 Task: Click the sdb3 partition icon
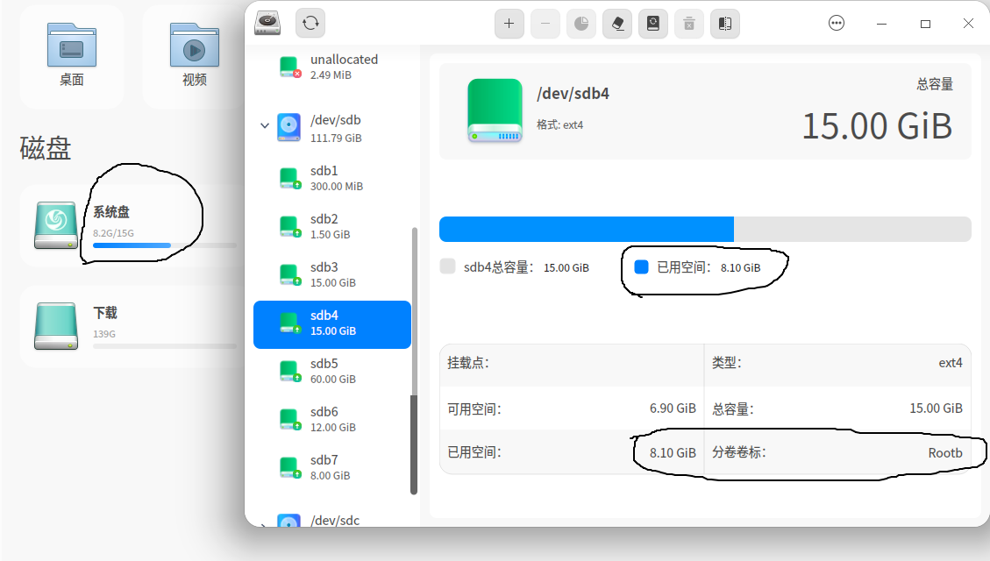coord(289,274)
